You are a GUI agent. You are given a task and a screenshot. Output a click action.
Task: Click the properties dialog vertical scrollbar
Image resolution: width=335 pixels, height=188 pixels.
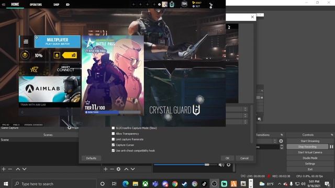coord(251,124)
